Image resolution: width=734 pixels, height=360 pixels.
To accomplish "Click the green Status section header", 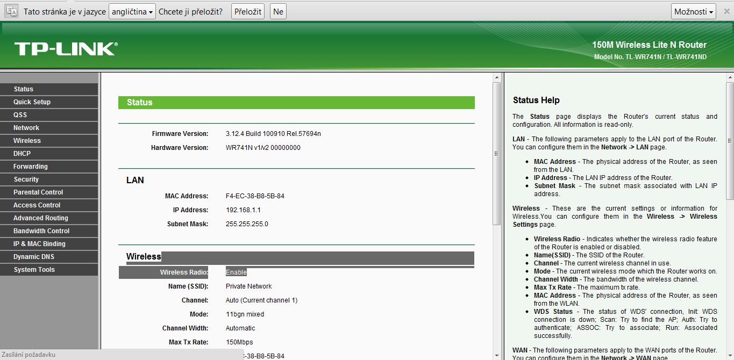I will point(296,103).
